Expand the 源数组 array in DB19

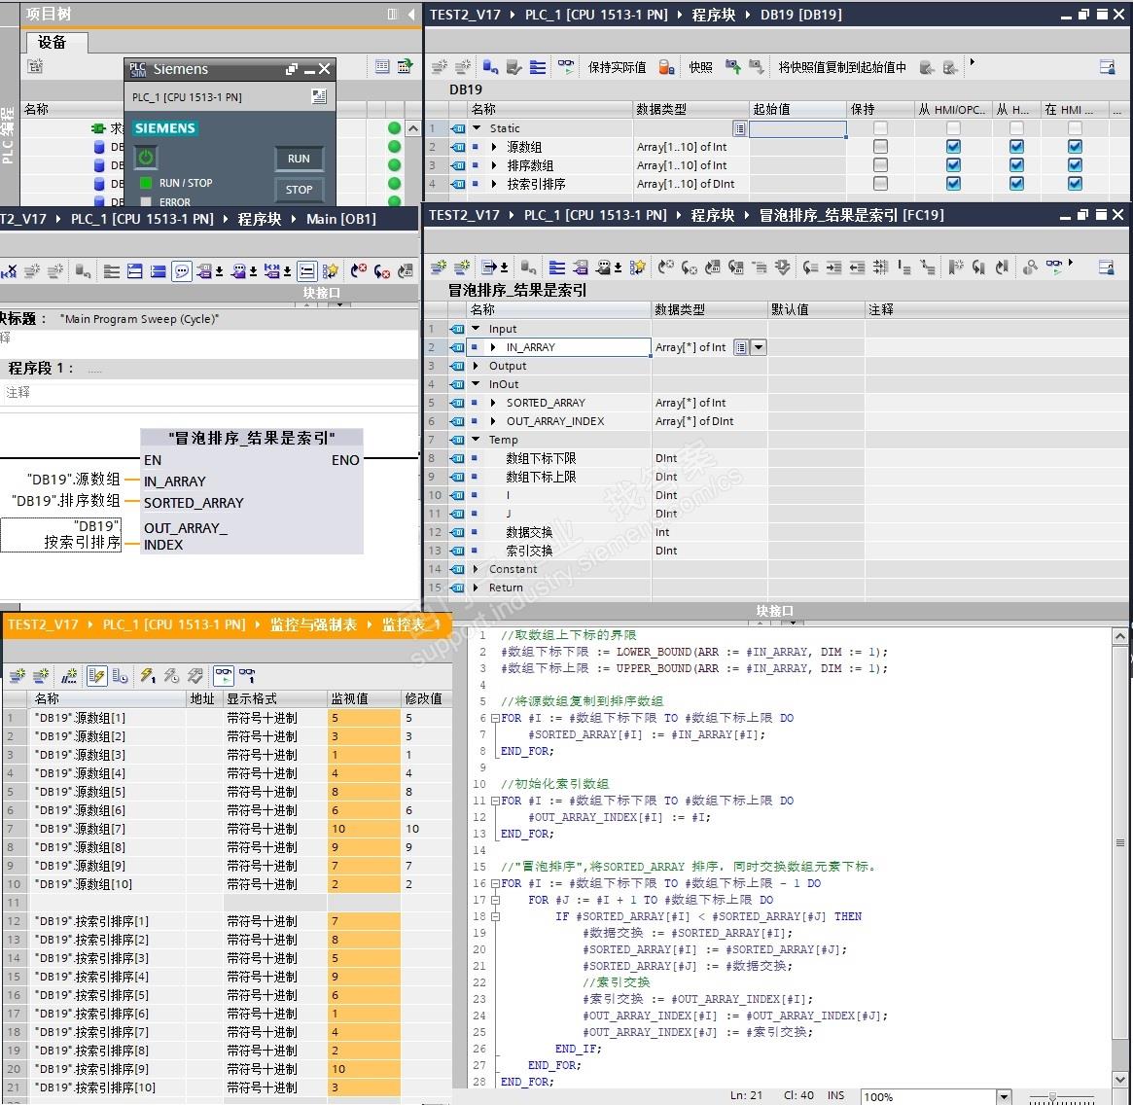tap(494, 147)
